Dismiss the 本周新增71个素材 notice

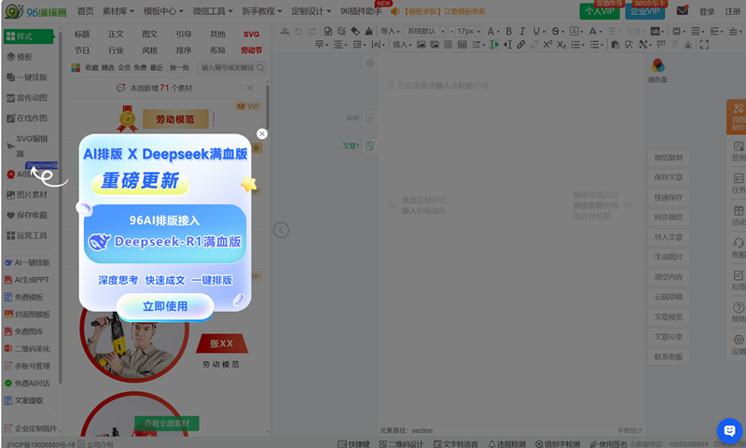coord(250,88)
